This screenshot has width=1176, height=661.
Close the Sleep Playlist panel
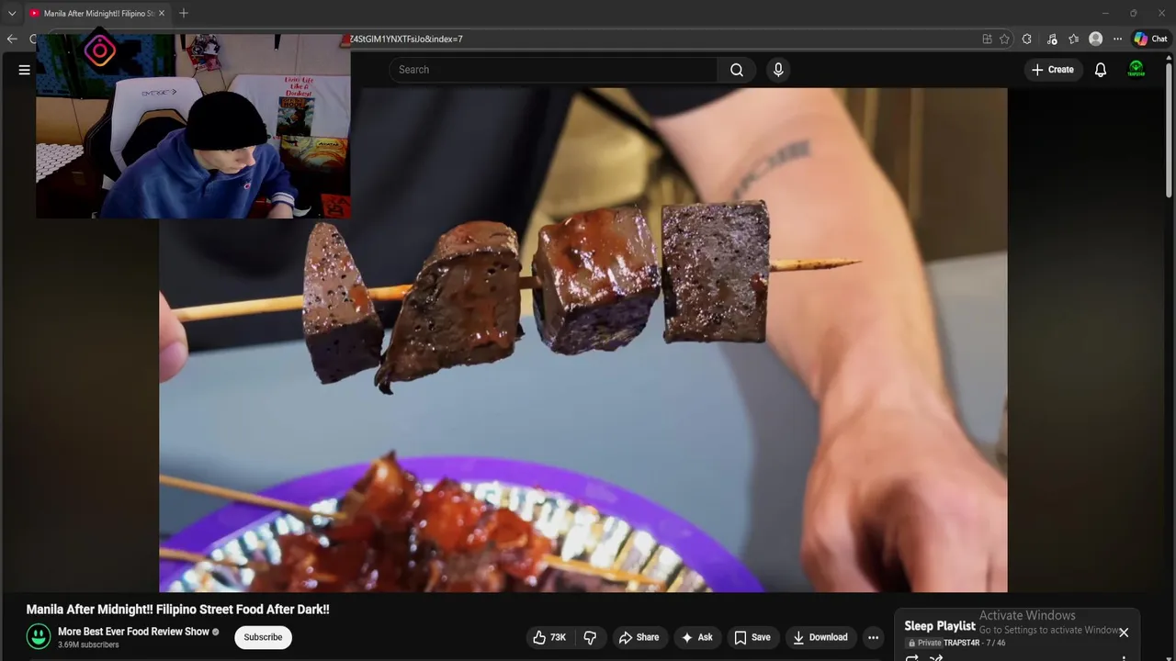tap(1124, 633)
